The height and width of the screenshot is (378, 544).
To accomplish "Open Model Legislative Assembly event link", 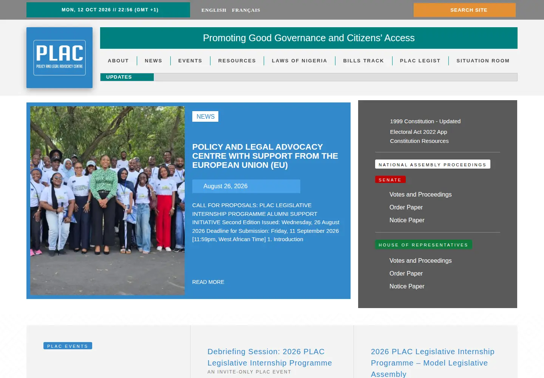I will [433, 363].
